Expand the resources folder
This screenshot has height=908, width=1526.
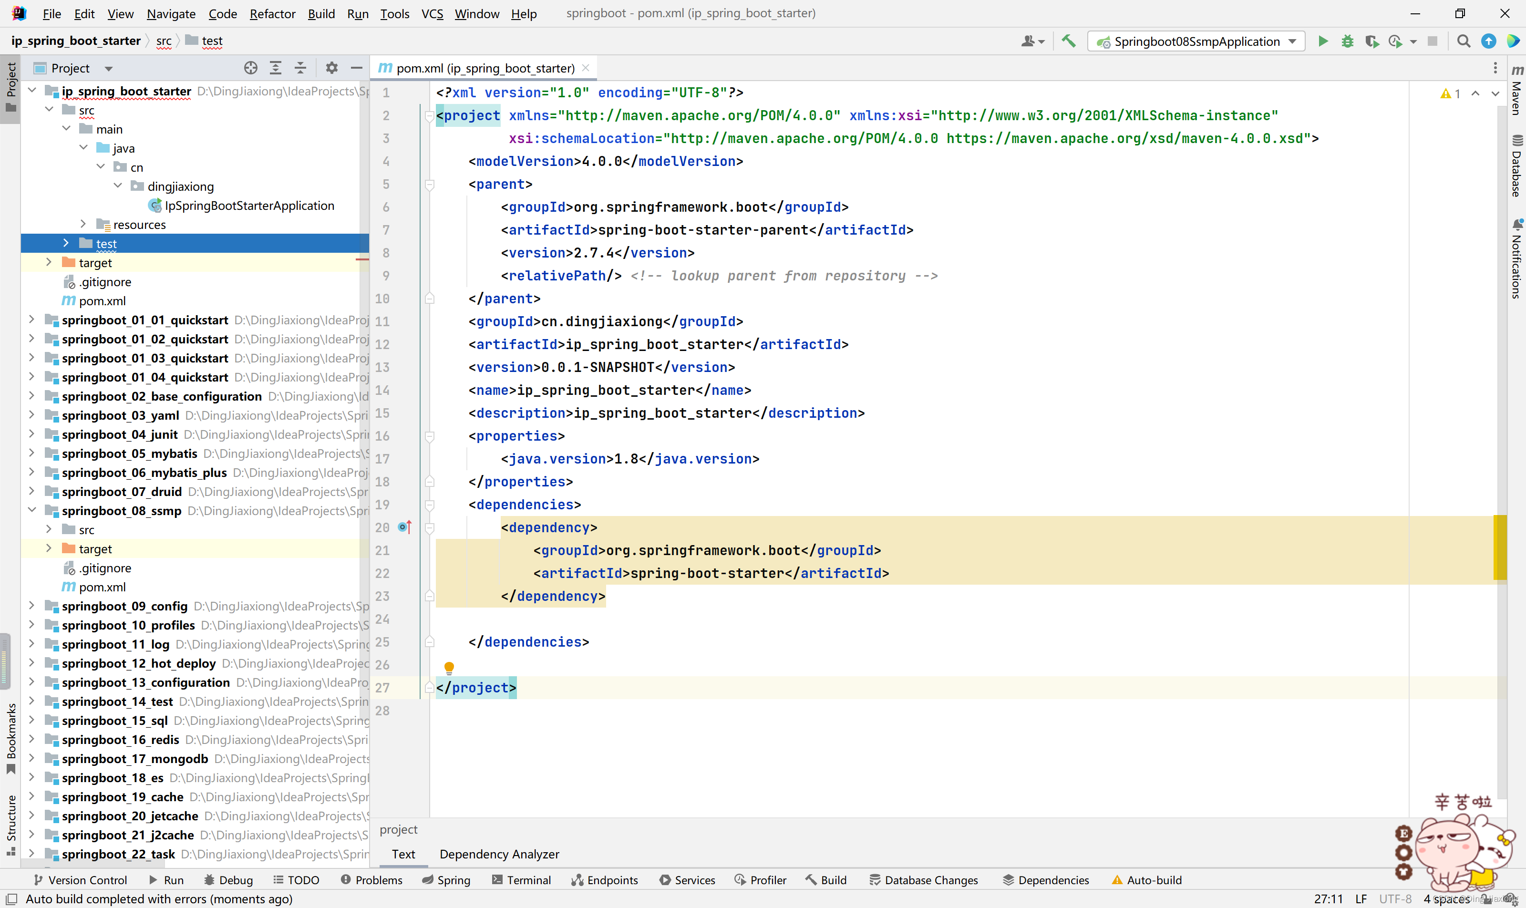[83, 224]
